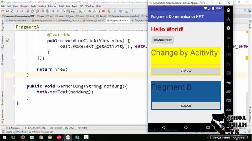Open the Project side panel
This screenshot has height=141, width=252.
coord(2,25)
